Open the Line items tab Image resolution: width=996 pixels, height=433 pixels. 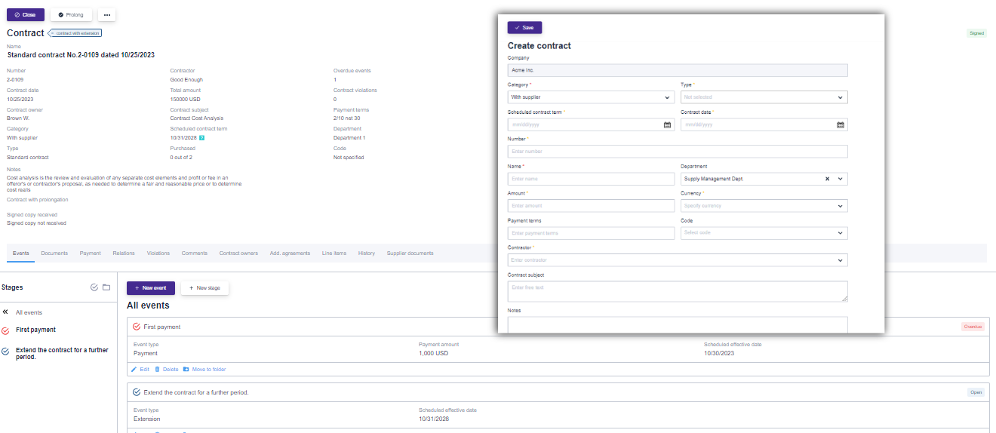tap(334, 253)
